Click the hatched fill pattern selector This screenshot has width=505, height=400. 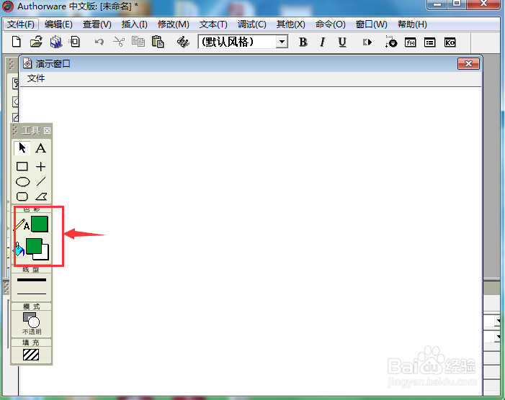[x=31, y=355]
